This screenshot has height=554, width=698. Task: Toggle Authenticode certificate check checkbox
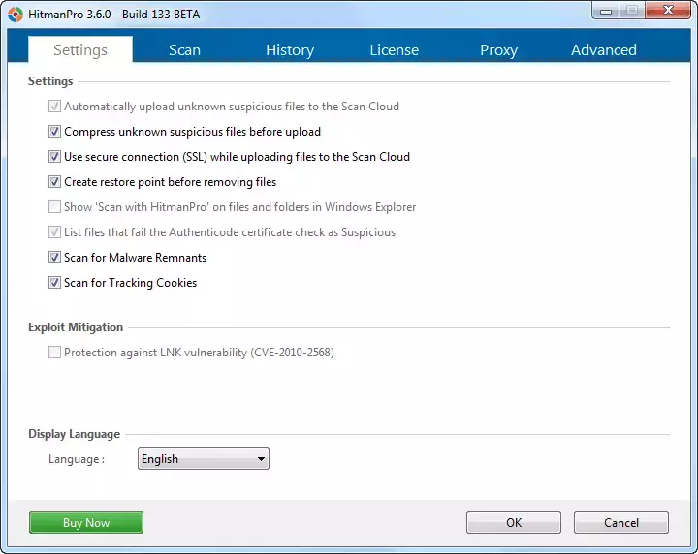pos(54,232)
